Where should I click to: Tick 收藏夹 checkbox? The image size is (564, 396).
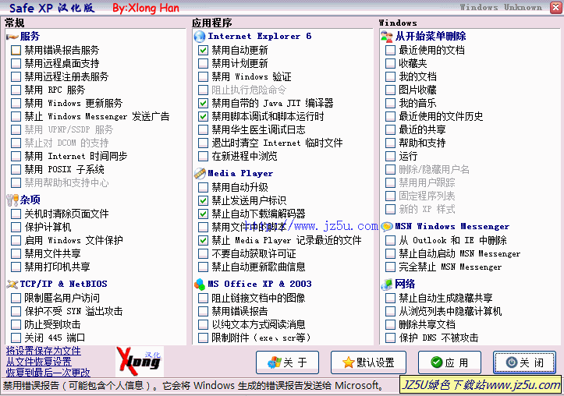click(x=390, y=64)
